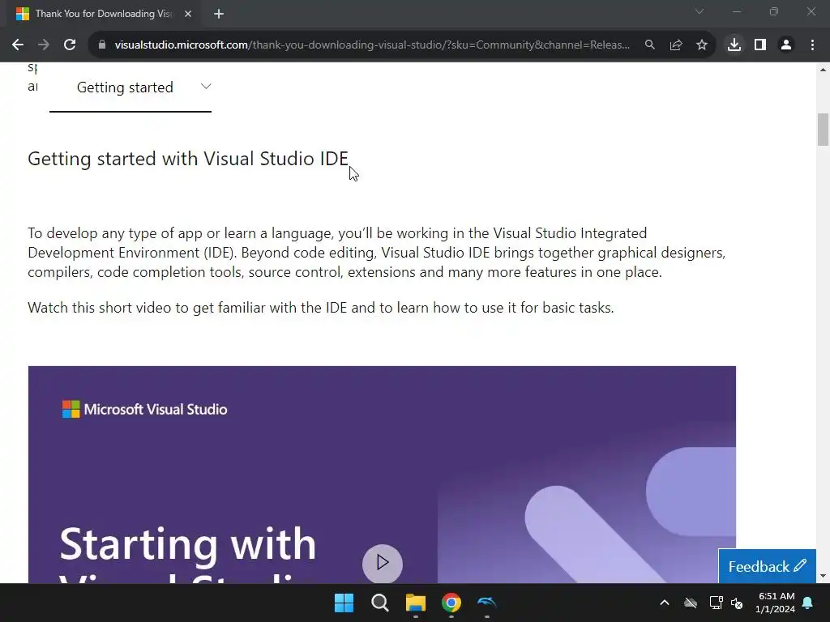830x622 pixels.
Task: Open tab search chevron in title bar
Action: (700, 11)
